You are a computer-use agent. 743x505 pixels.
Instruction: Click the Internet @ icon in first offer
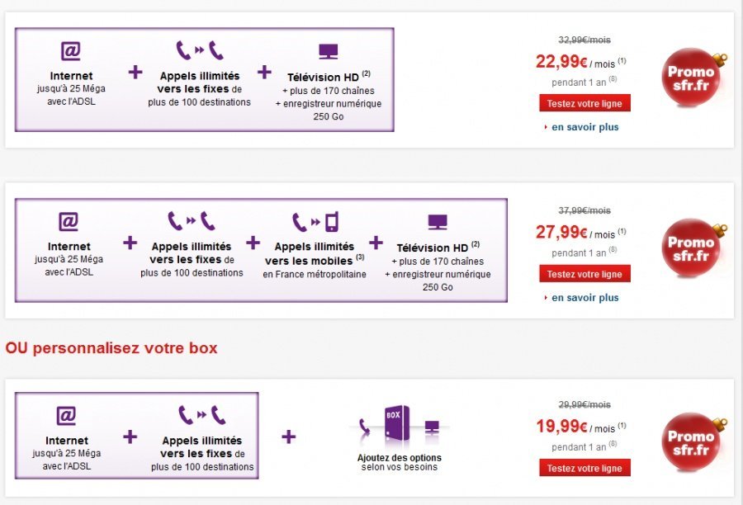(71, 51)
